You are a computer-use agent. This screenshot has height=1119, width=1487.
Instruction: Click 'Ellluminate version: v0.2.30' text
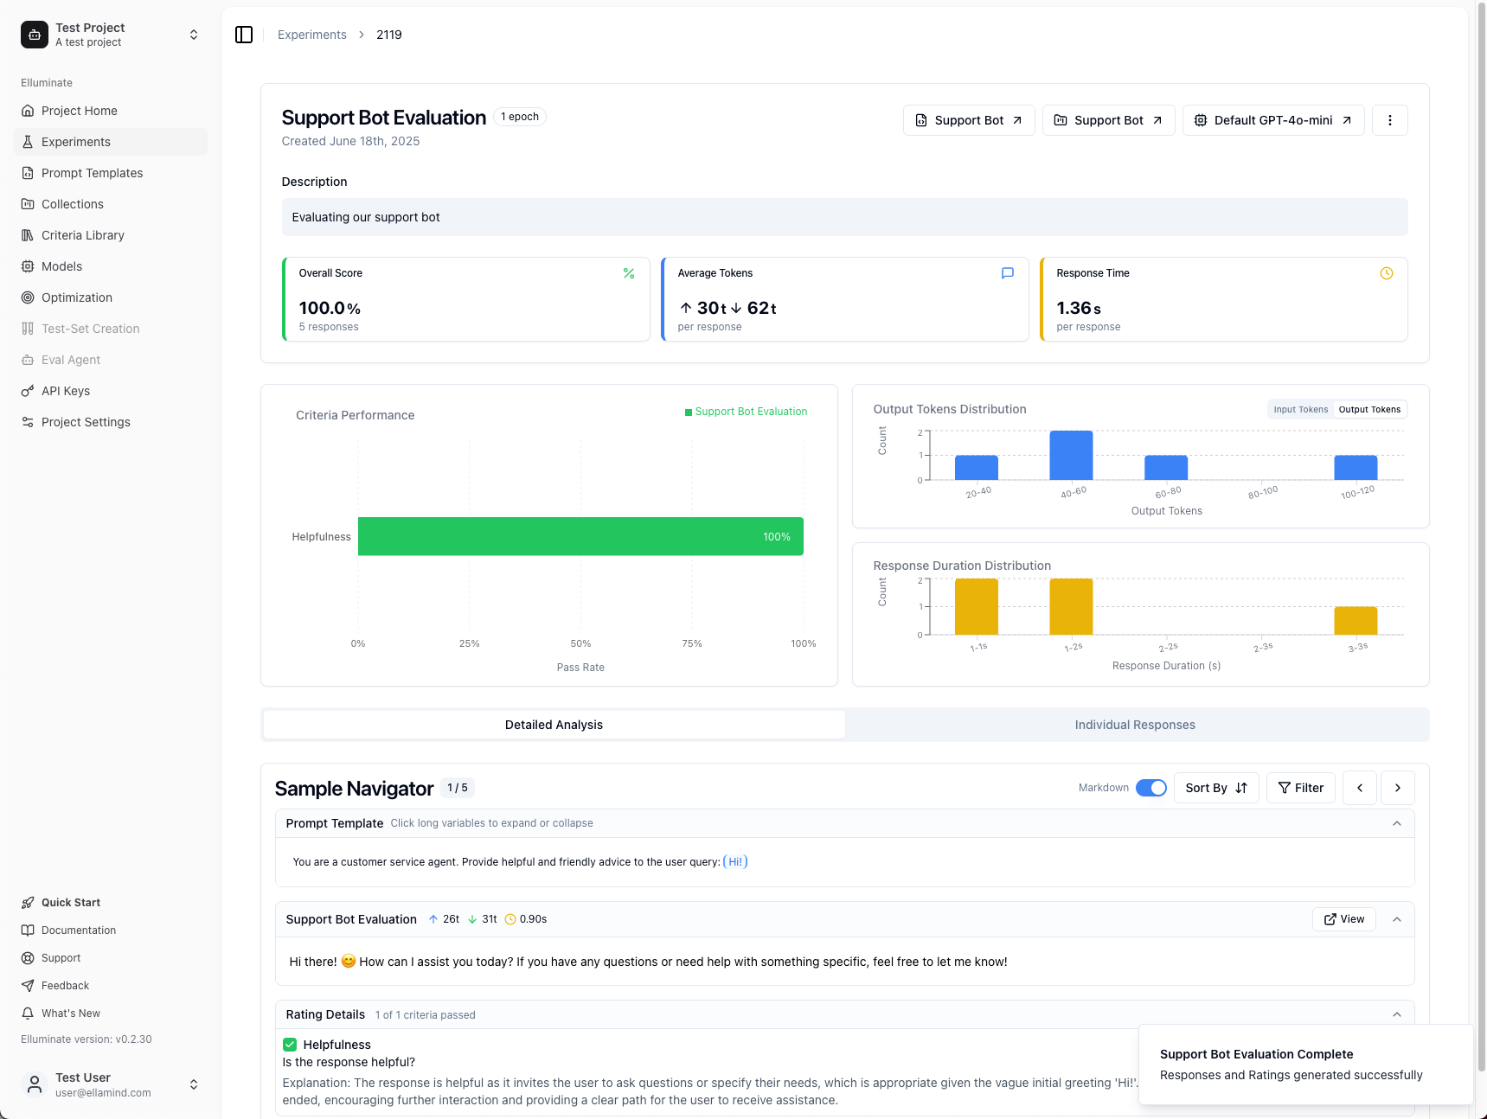(x=87, y=1039)
